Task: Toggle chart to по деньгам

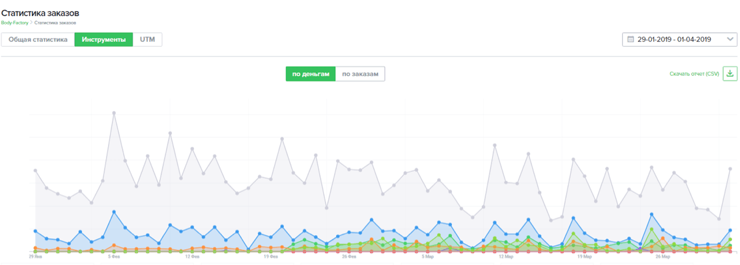Action: tap(311, 74)
